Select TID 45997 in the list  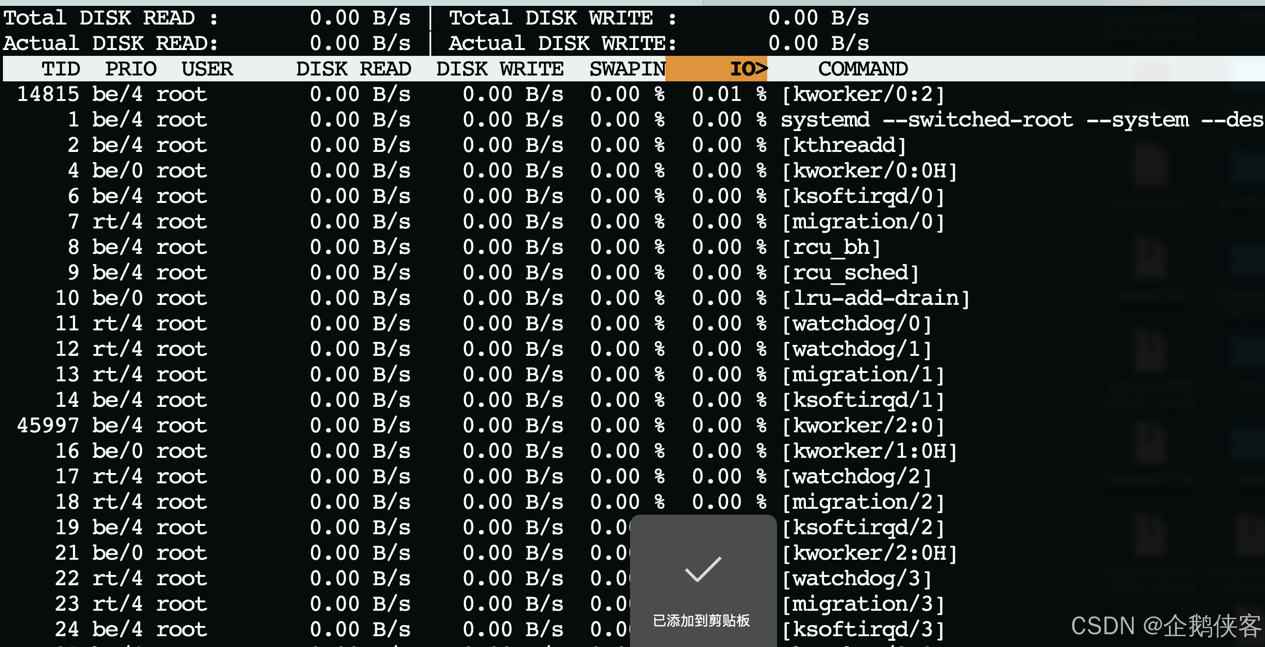click(48, 425)
